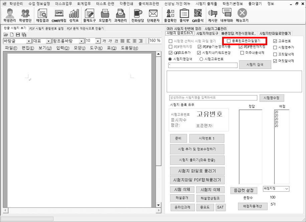Click the new document icon in editor toolbar

12,34
